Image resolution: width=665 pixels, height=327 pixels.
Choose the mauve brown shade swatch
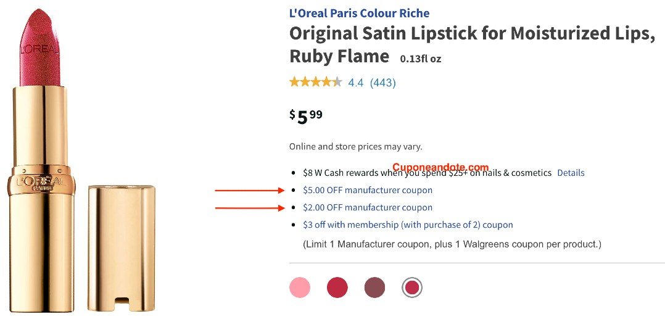point(374,288)
